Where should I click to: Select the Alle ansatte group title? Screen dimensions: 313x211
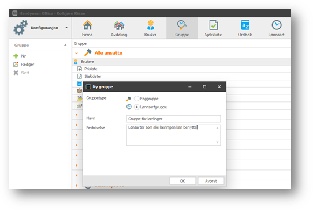(x=109, y=53)
